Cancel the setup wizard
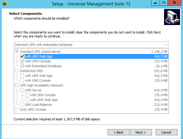183x139 pixels. pos(166,132)
